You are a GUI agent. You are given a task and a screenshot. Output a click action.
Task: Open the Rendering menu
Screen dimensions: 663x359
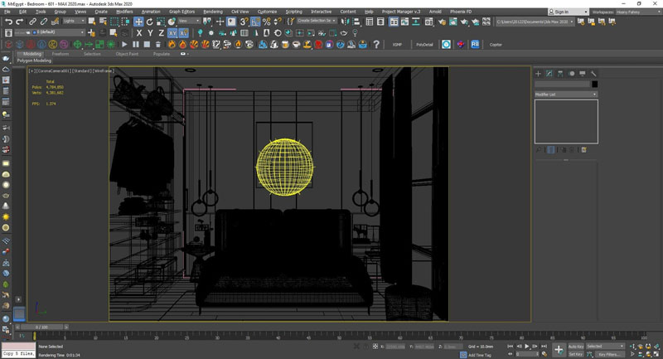[x=213, y=12]
